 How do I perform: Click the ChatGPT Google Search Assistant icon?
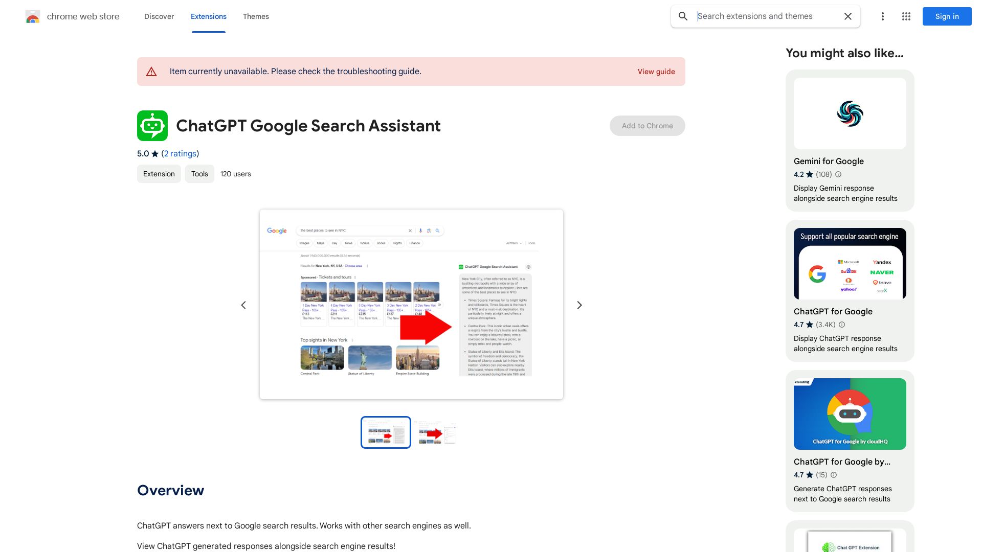(152, 126)
